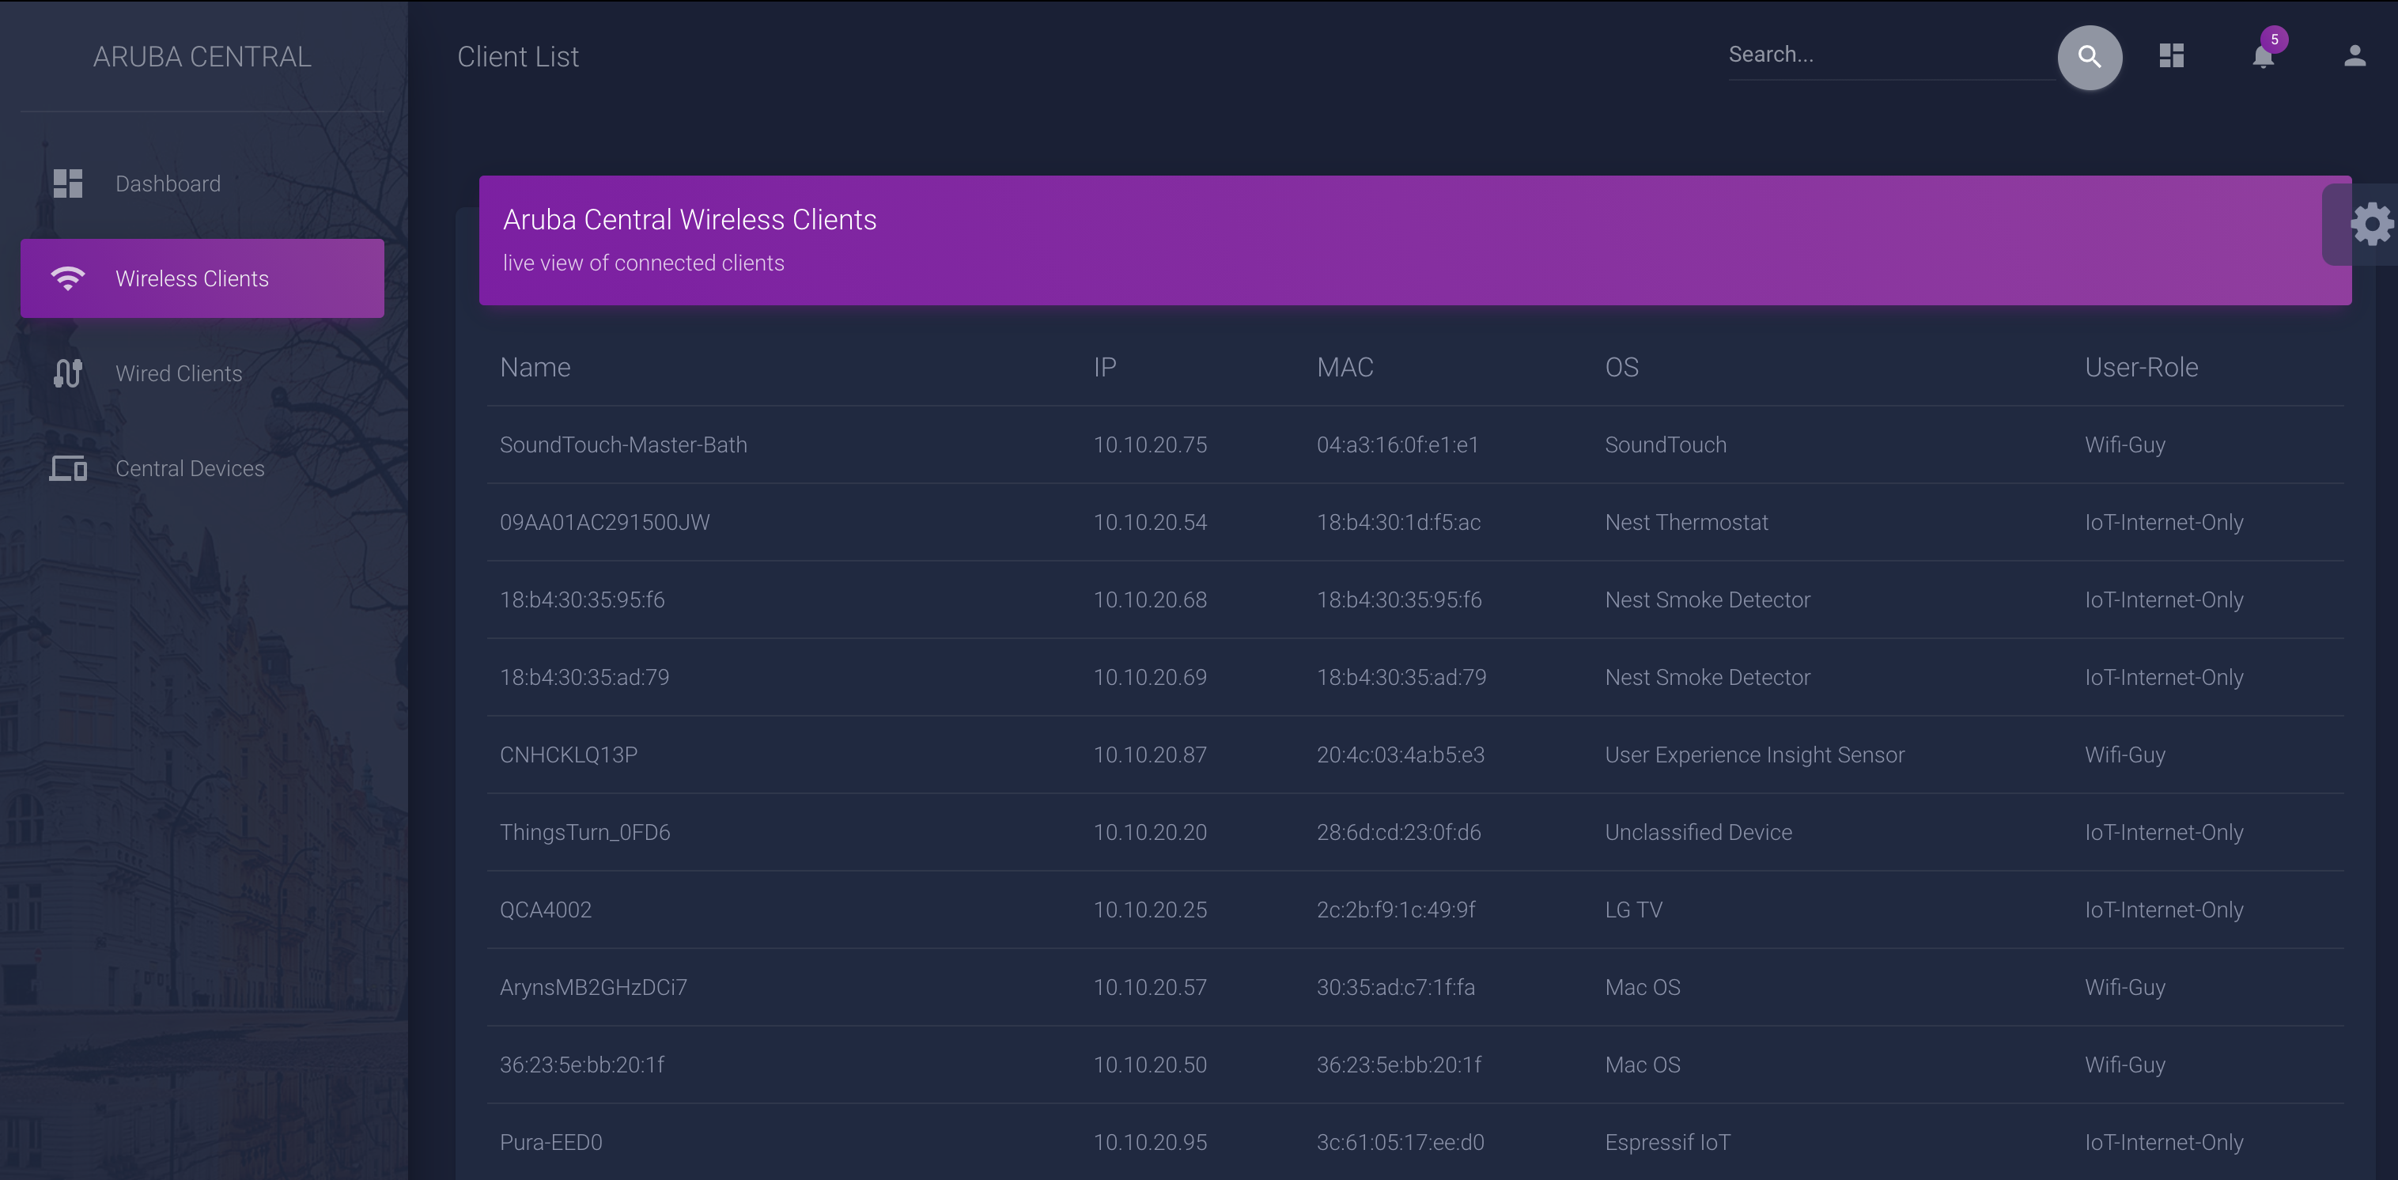
Task: Click the User-Role column header
Action: point(2141,367)
